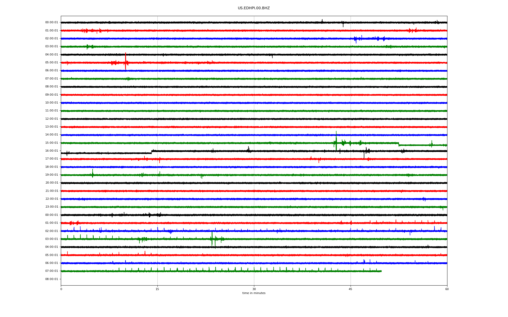Click the baseline drop in the 15:00:01 trace
The height and width of the screenshot is (317, 508).
pyautogui.click(x=399, y=144)
